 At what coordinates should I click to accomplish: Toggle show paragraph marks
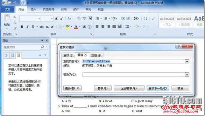click(x=153, y=18)
